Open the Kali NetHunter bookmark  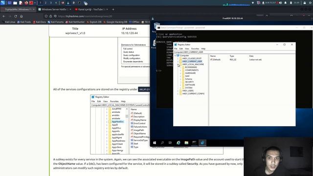[75, 22]
